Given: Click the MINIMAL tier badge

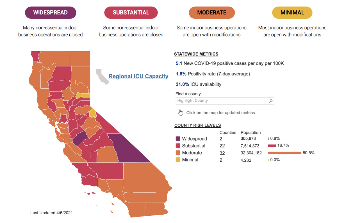Looking at the screenshot, I should 292,13.
